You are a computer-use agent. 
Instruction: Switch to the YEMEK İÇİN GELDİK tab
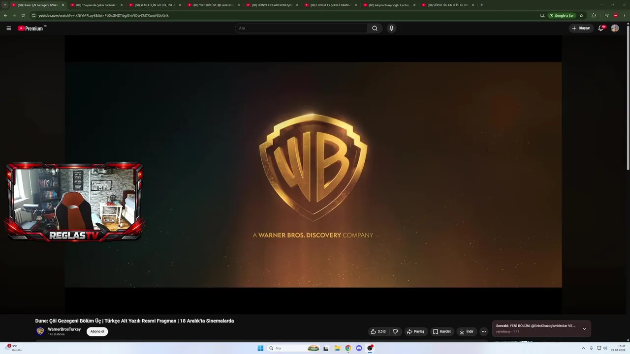tap(155, 5)
